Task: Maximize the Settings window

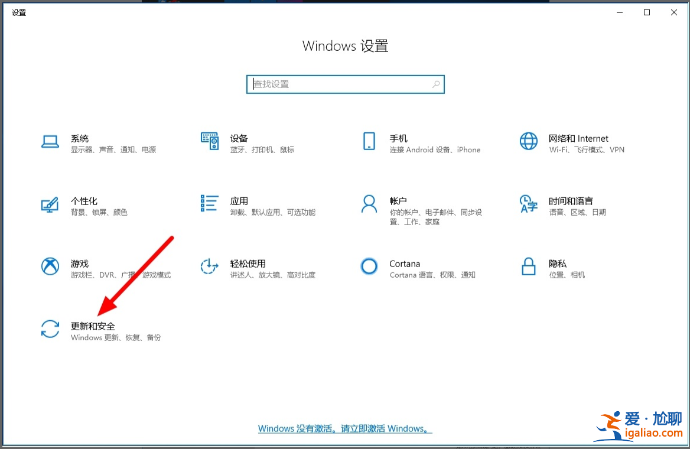Action: point(647,12)
